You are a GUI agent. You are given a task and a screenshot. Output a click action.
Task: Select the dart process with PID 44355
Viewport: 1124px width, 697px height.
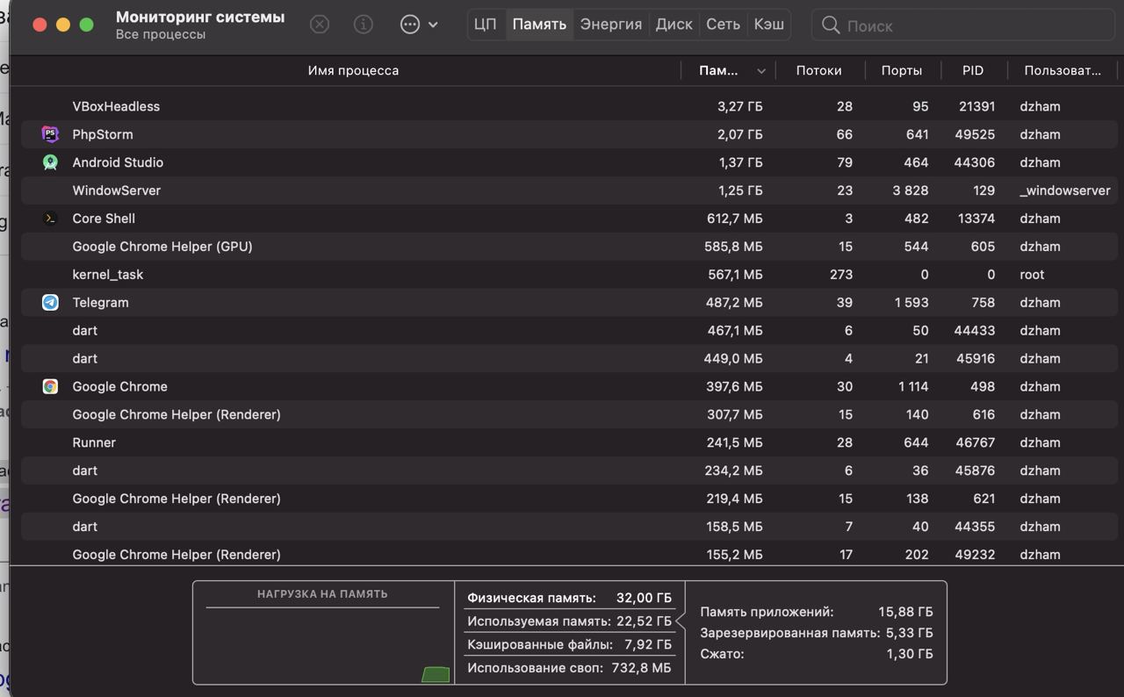tap(569, 527)
